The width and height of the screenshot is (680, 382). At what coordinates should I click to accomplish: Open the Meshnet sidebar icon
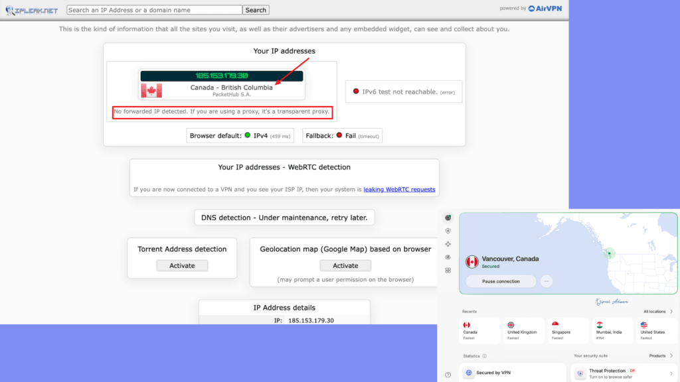pos(448,244)
